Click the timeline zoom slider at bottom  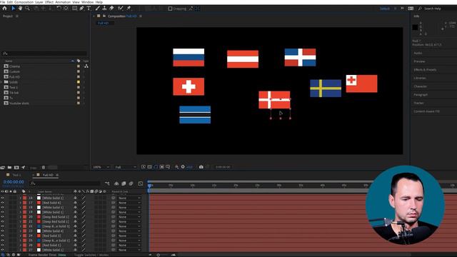point(159,255)
